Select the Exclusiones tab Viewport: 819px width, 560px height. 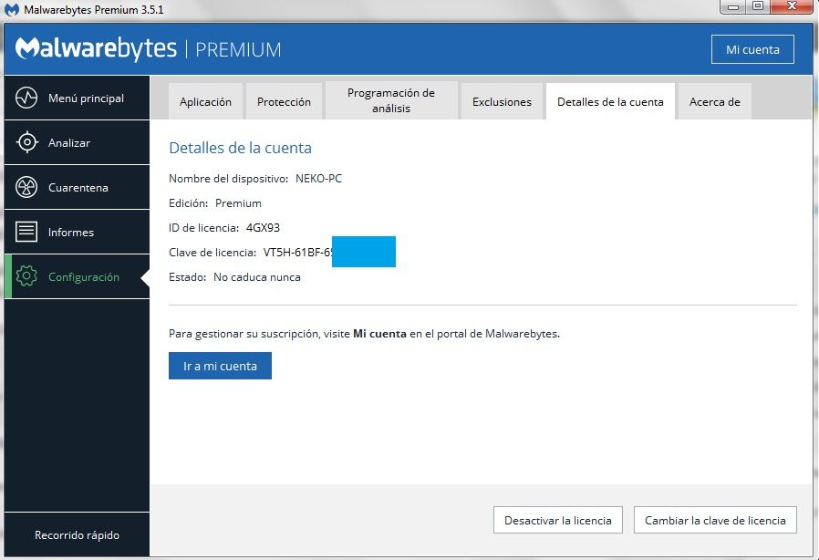click(x=502, y=102)
